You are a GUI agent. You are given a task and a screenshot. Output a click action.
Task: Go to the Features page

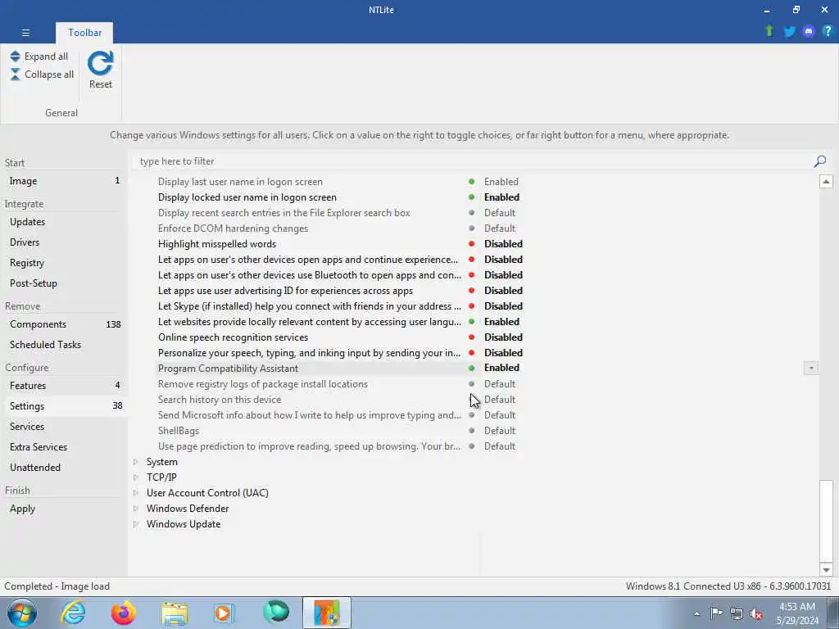pyautogui.click(x=64, y=386)
